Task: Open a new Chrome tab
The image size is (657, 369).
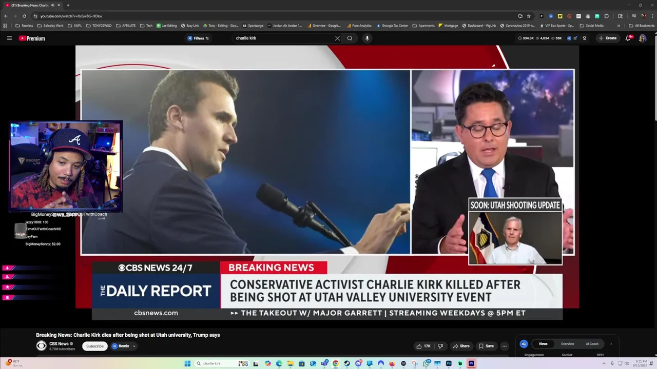Action: pyautogui.click(x=68, y=5)
